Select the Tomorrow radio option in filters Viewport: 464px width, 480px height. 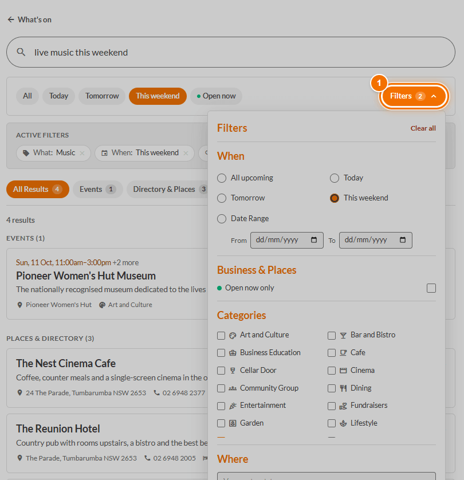coord(222,198)
